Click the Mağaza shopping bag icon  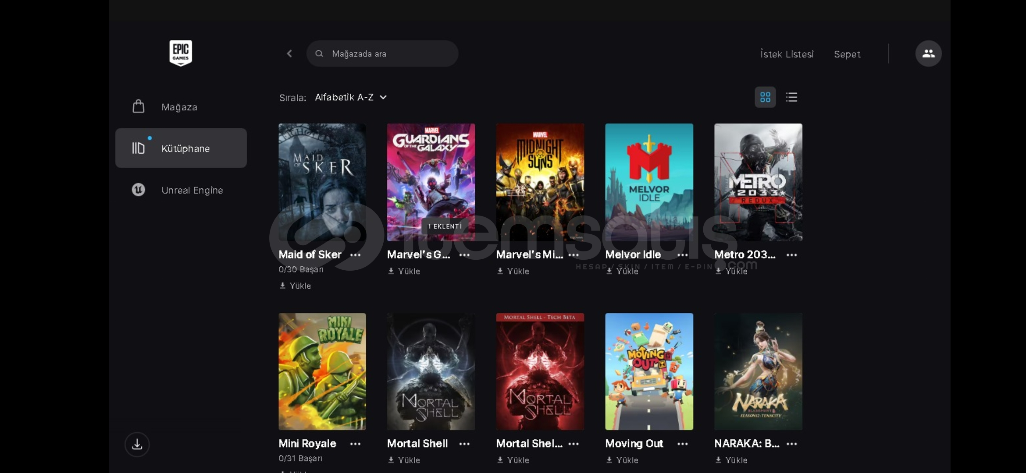[139, 106]
